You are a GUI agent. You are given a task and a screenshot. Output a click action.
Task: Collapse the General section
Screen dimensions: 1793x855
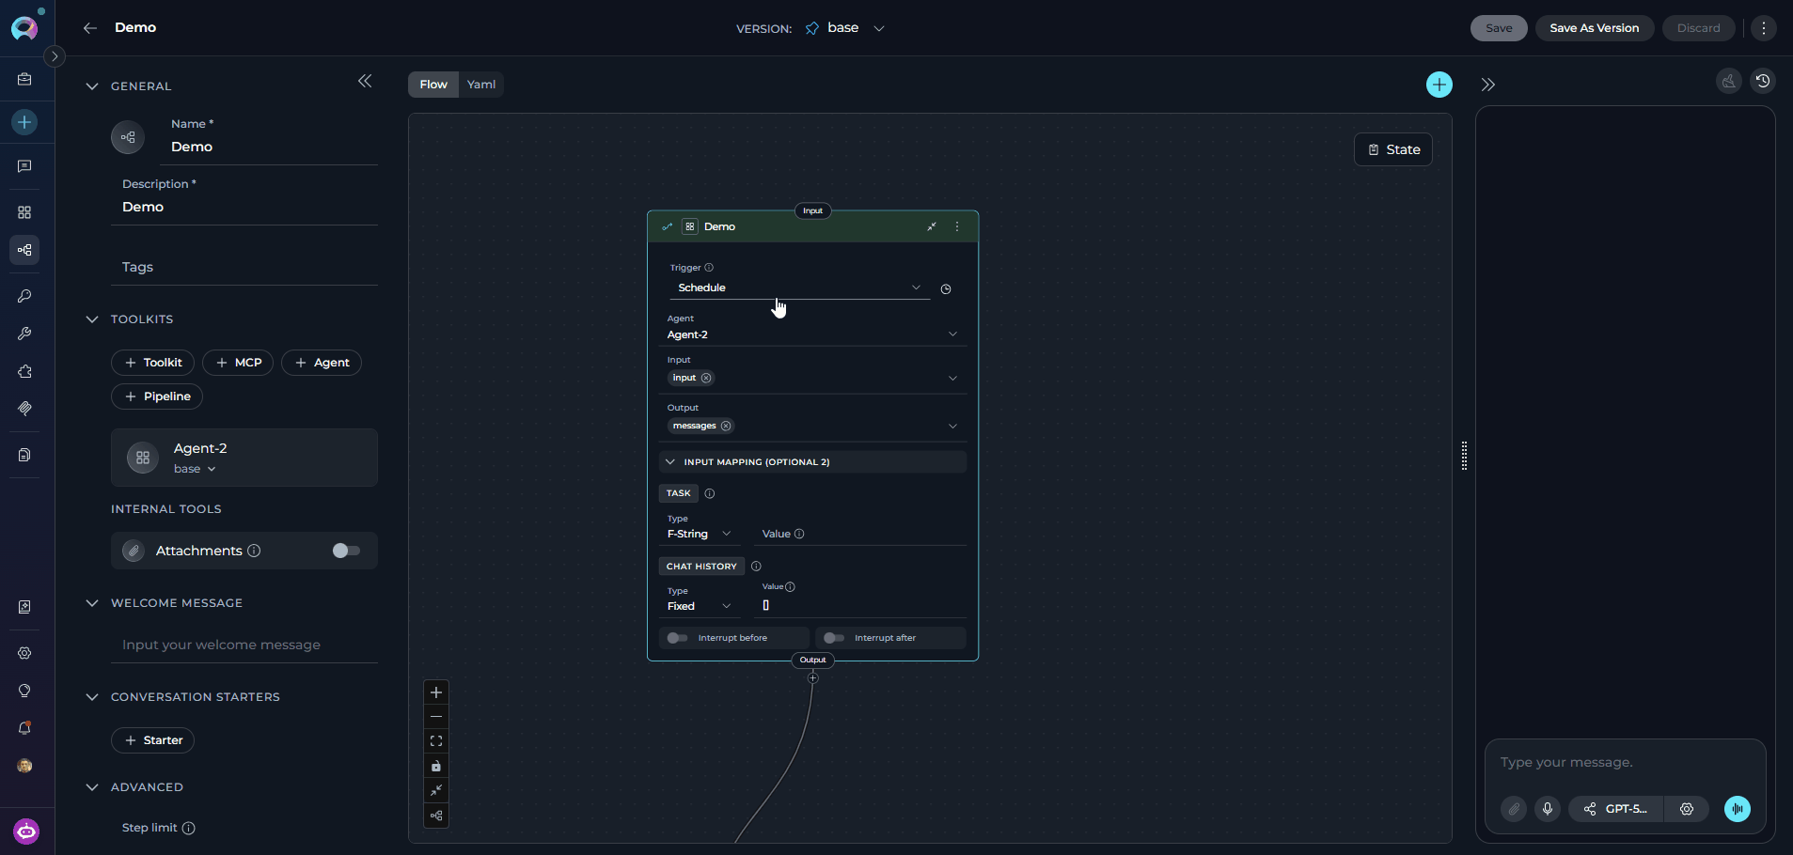pyautogui.click(x=92, y=86)
